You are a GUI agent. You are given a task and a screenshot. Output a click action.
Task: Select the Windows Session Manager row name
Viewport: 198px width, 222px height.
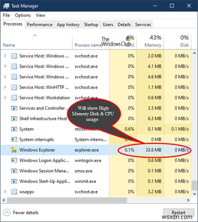click(x=44, y=171)
